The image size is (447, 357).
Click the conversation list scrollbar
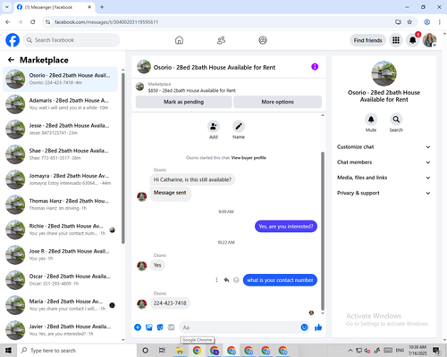click(123, 158)
